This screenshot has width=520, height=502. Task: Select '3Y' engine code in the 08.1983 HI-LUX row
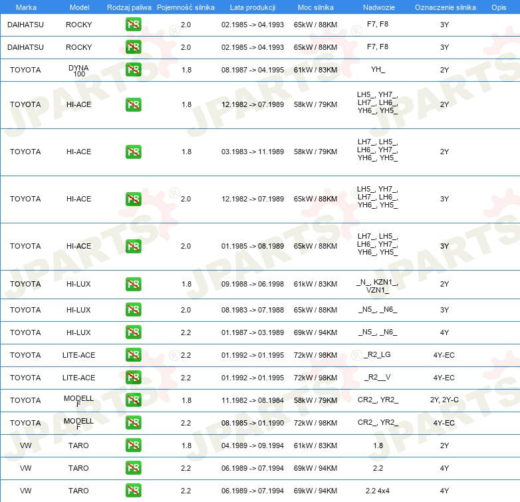point(444,310)
